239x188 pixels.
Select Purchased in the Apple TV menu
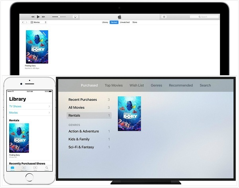pos(89,85)
